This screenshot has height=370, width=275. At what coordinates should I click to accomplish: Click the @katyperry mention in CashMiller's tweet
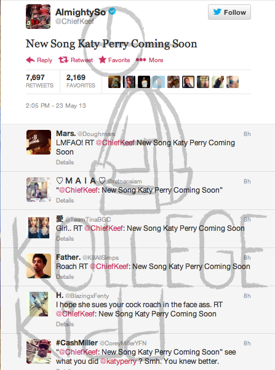[x=118, y=361]
